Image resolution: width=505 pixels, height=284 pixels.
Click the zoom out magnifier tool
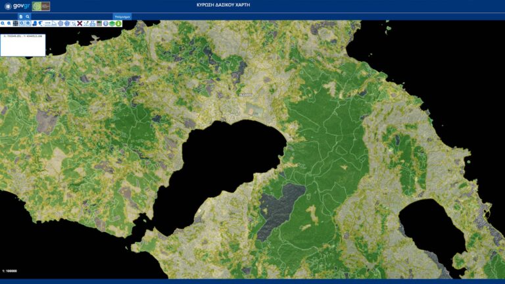pos(9,24)
